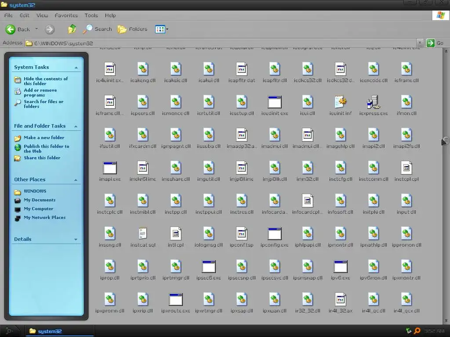The width and height of the screenshot is (450, 337).
Task: Open the Start button on taskbar
Action: point(10,331)
